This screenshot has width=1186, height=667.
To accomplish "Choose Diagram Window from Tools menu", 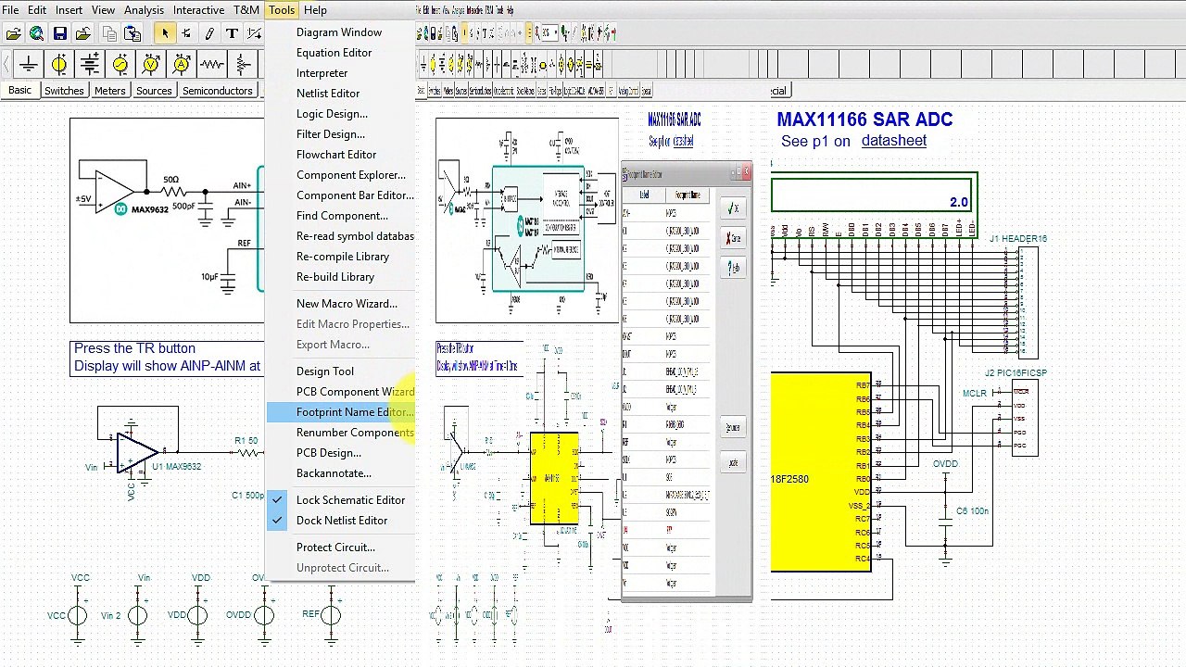I will tap(339, 32).
